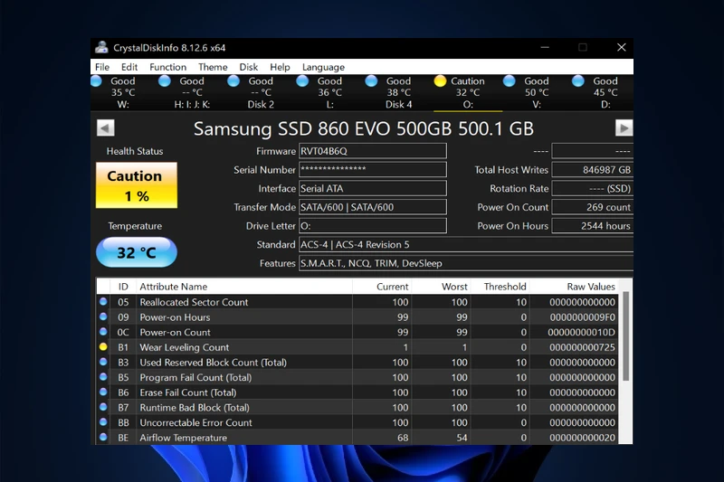
Task: Click the Features field with TRIM, DevSleep
Action: click(466, 263)
